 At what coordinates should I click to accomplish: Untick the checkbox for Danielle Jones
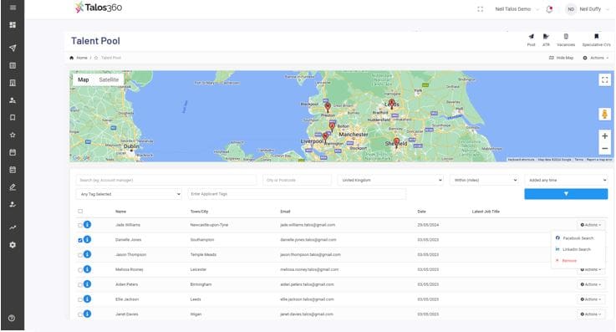coord(80,240)
